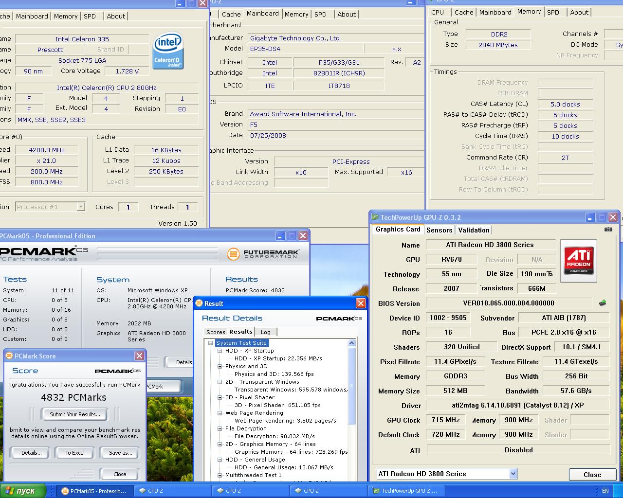The image size is (623, 498).
Task: Collapse the HDD - General Usage node
Action: (220, 460)
